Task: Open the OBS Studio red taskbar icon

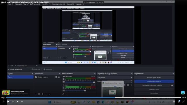Action: click(x=127, y=102)
